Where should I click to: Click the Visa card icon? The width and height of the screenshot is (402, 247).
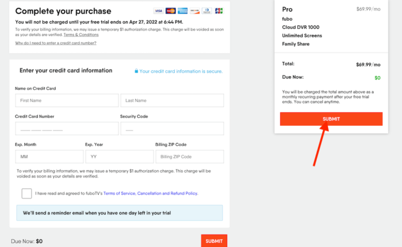pyautogui.click(x=158, y=11)
